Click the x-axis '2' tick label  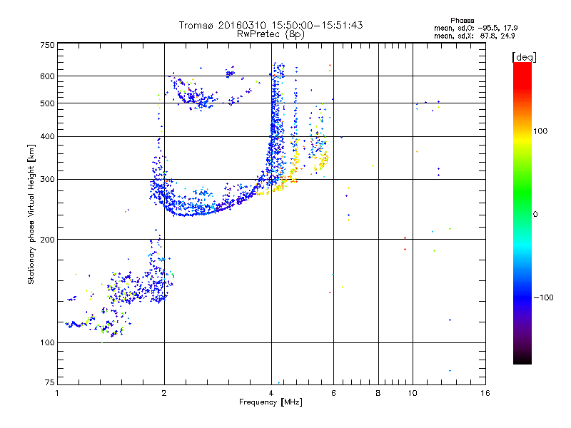click(x=164, y=393)
